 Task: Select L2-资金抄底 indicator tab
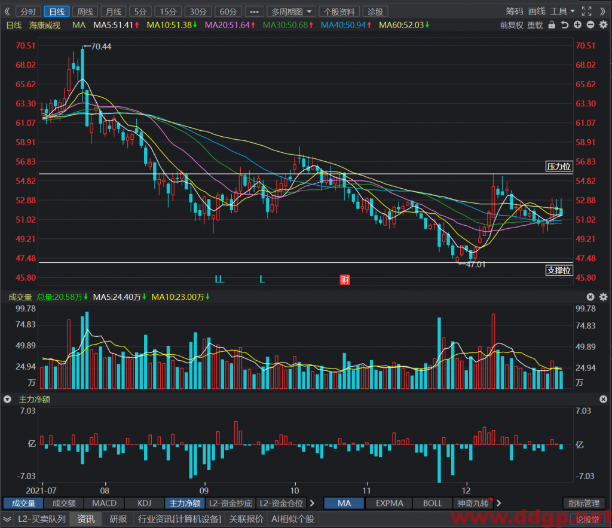pos(231,504)
